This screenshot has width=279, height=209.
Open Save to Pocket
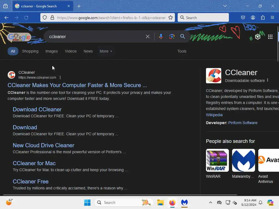(243, 17)
